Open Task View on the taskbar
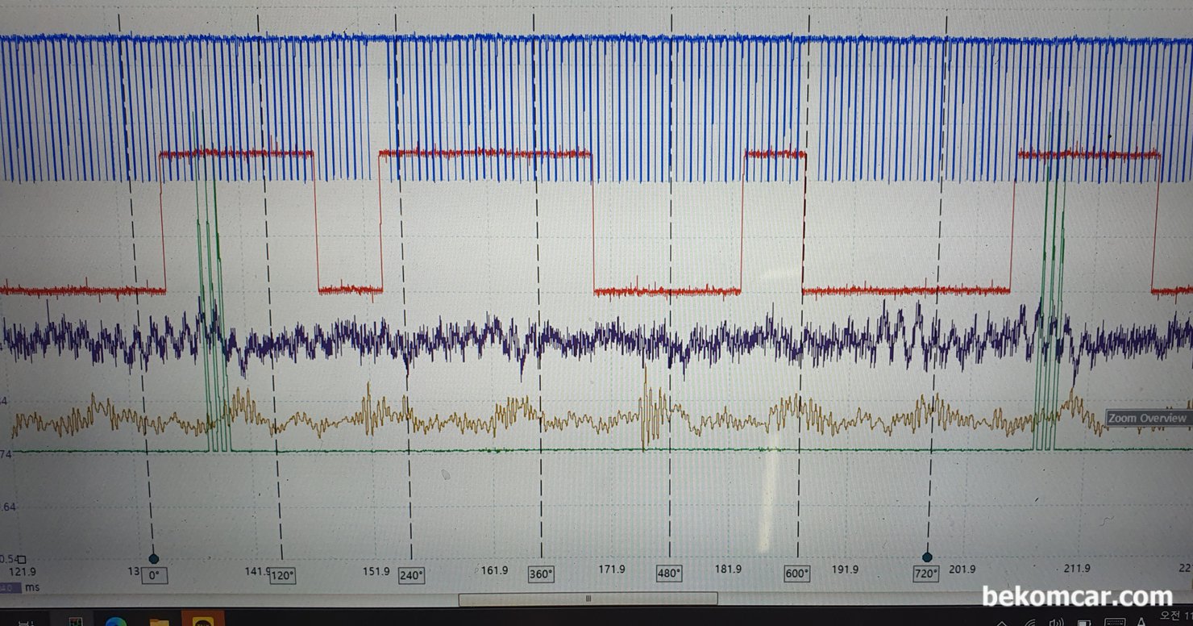This screenshot has width=1193, height=626. coord(26,623)
